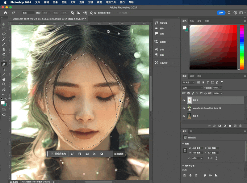
Task: Toggle lock transparent pixels
Action: (188, 93)
